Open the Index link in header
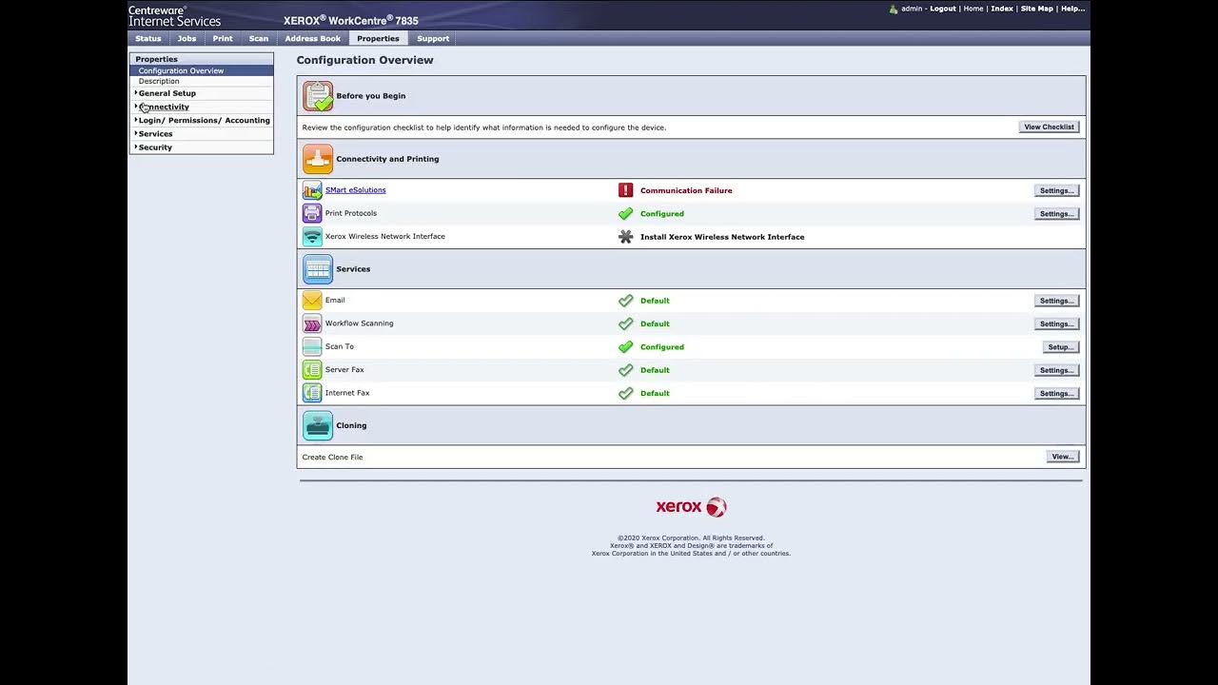1218x685 pixels. pyautogui.click(x=1002, y=9)
